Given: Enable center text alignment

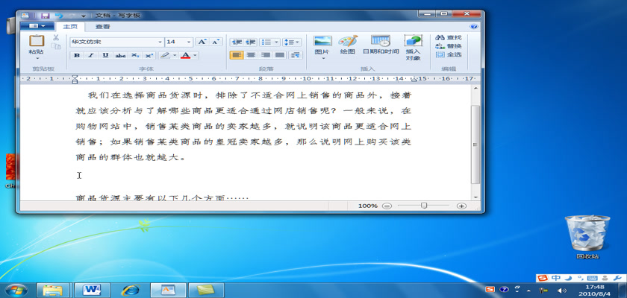Looking at the screenshot, I should tap(251, 55).
